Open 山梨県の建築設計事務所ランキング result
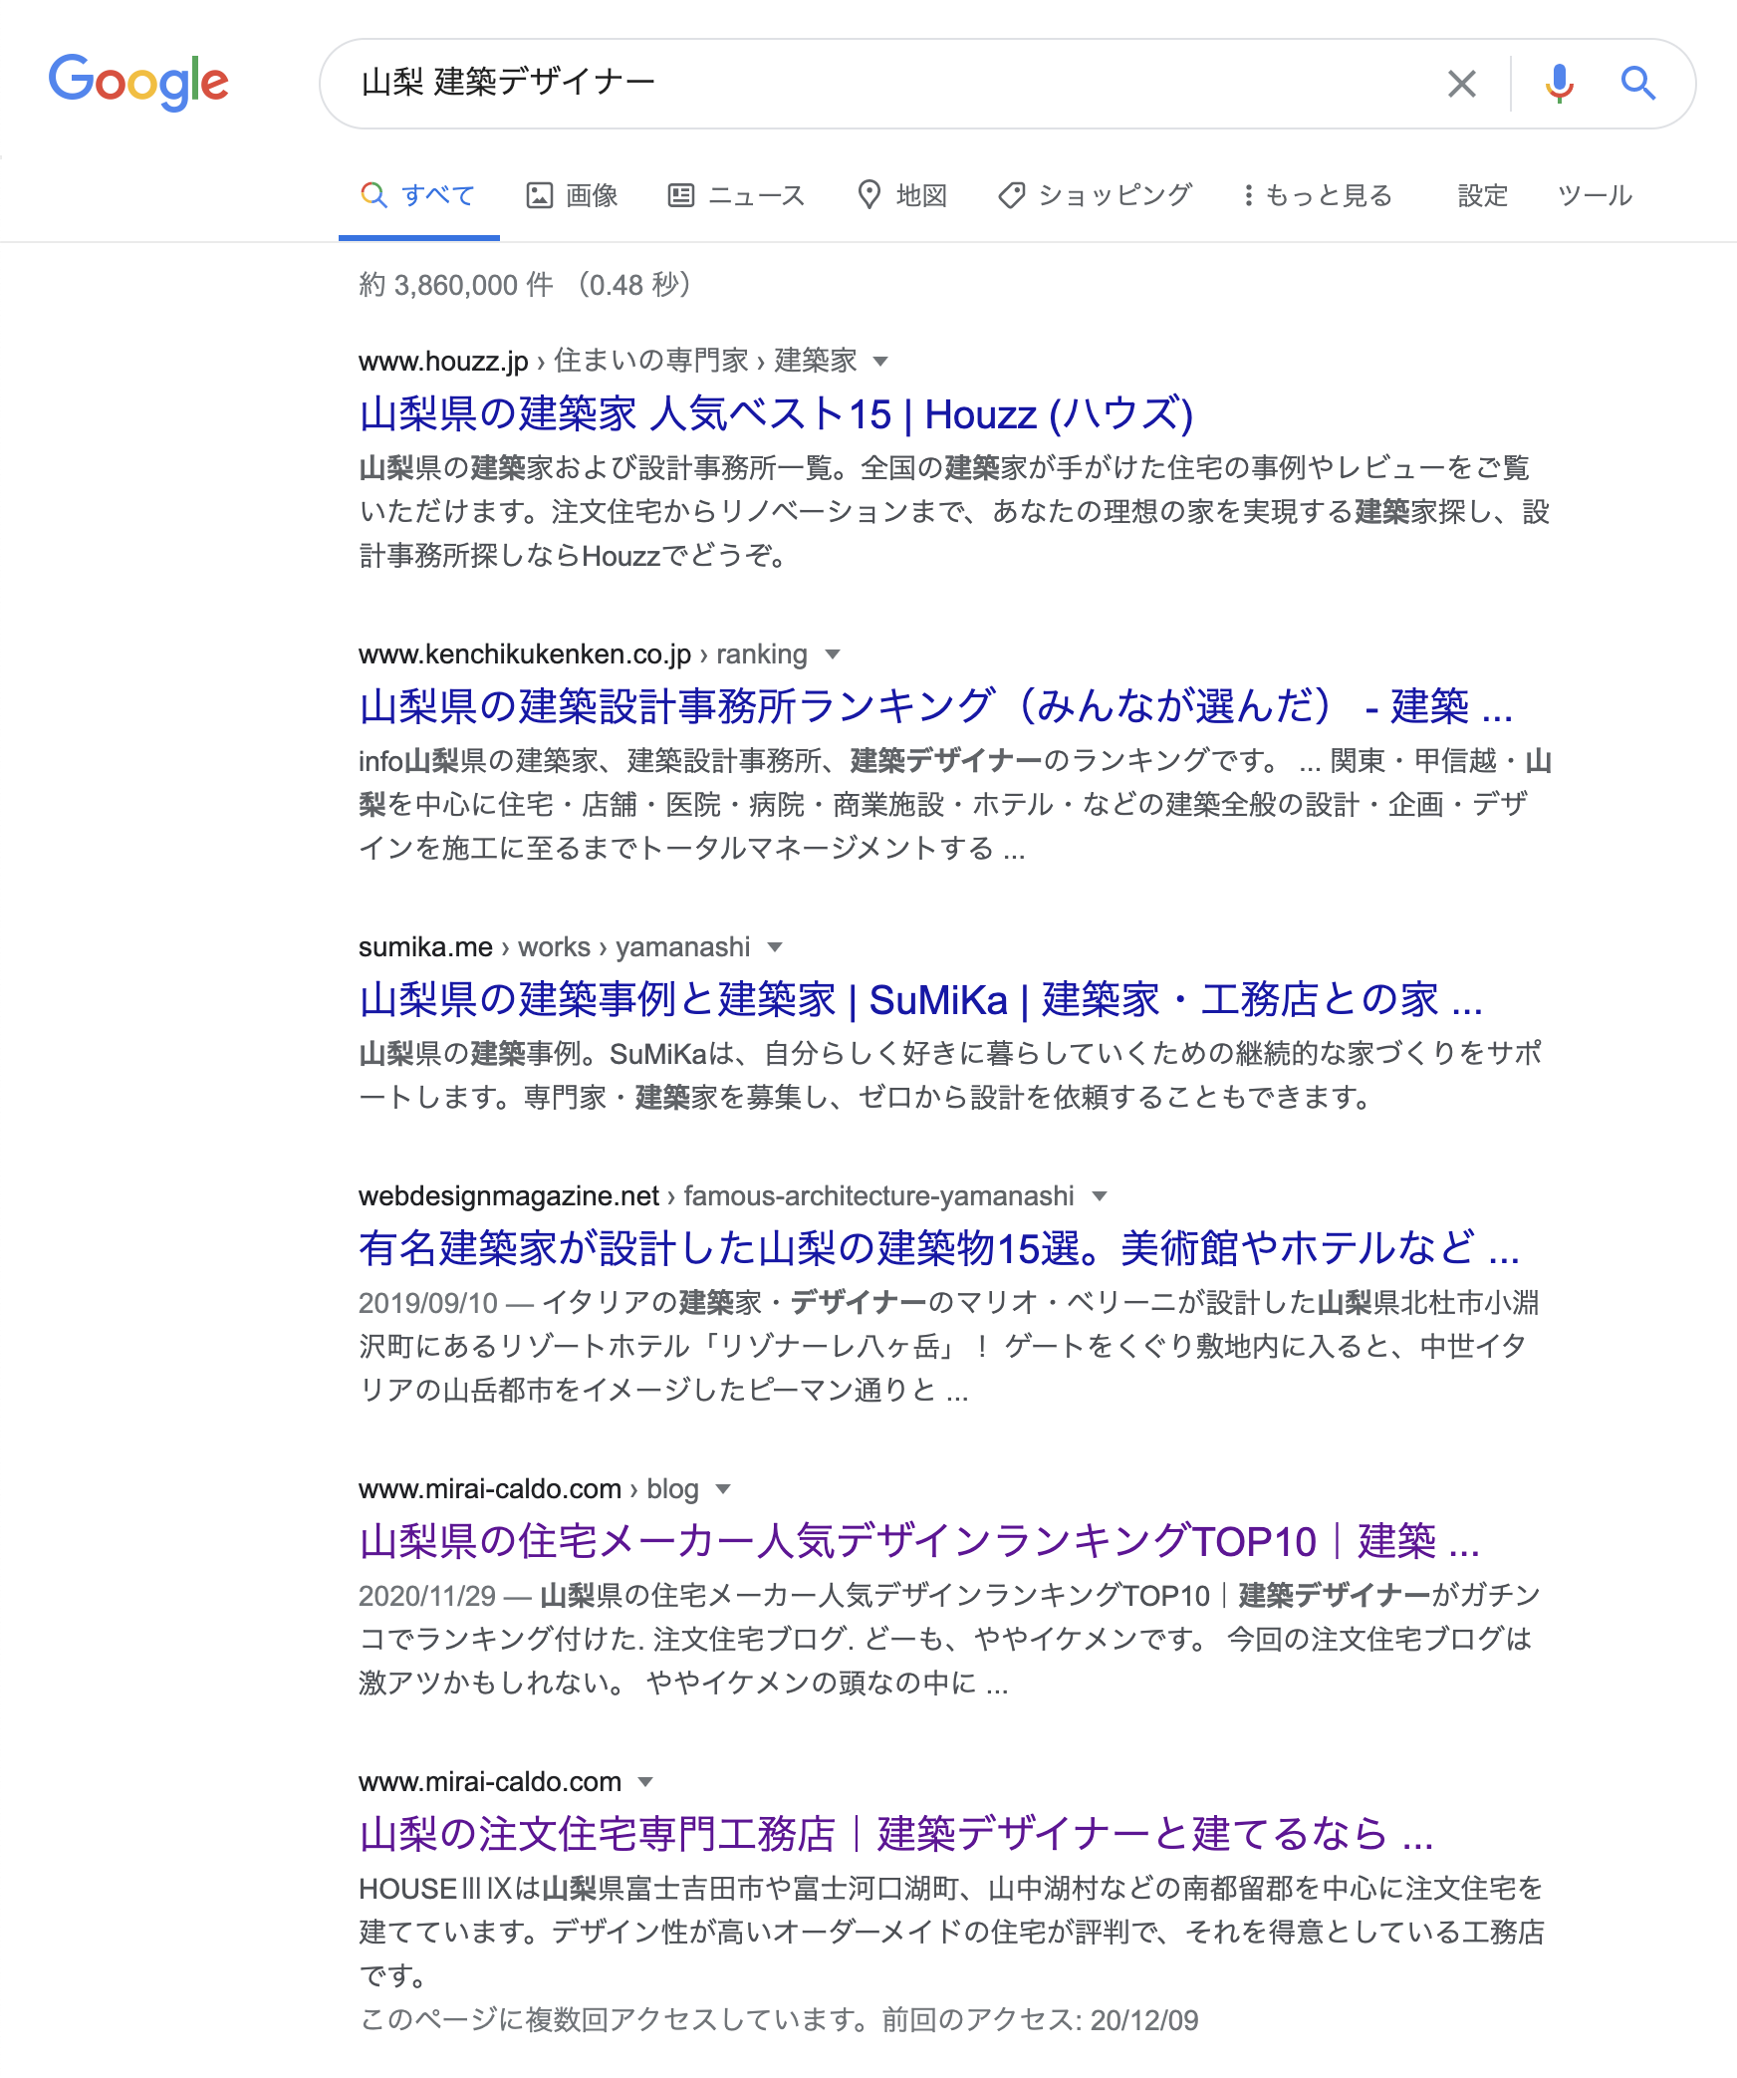The height and width of the screenshot is (2078, 1737). [936, 706]
